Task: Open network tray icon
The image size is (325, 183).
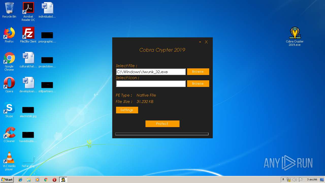Action: click(289, 180)
